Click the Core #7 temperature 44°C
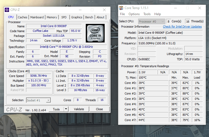Viewport: 209px width, 137px height. tap(153, 120)
